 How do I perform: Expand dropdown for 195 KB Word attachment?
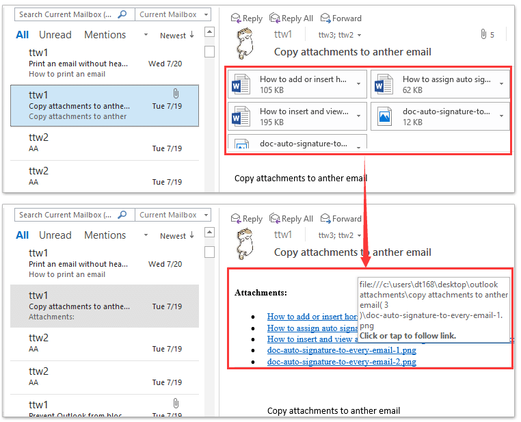tap(358, 116)
